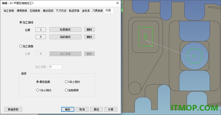Delete the 岛屿曲线 selection

point(89,37)
